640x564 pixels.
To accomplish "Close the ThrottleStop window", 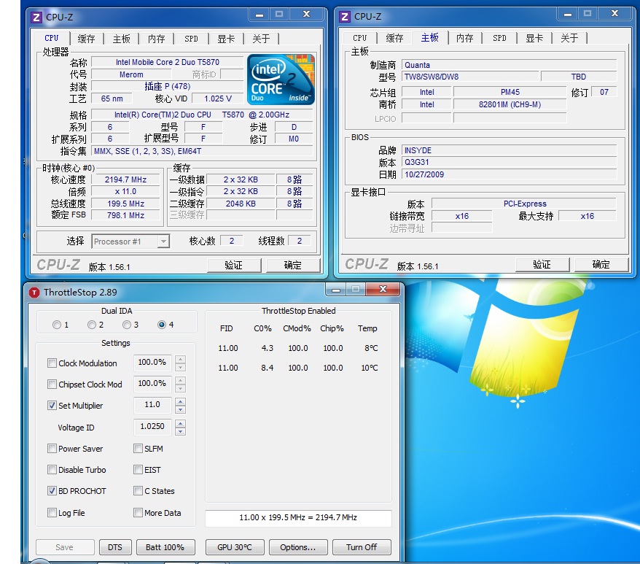I will click(383, 289).
